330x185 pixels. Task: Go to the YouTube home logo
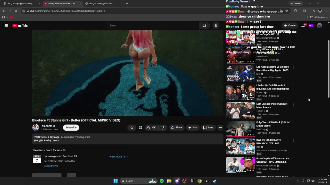pyautogui.click(x=20, y=25)
